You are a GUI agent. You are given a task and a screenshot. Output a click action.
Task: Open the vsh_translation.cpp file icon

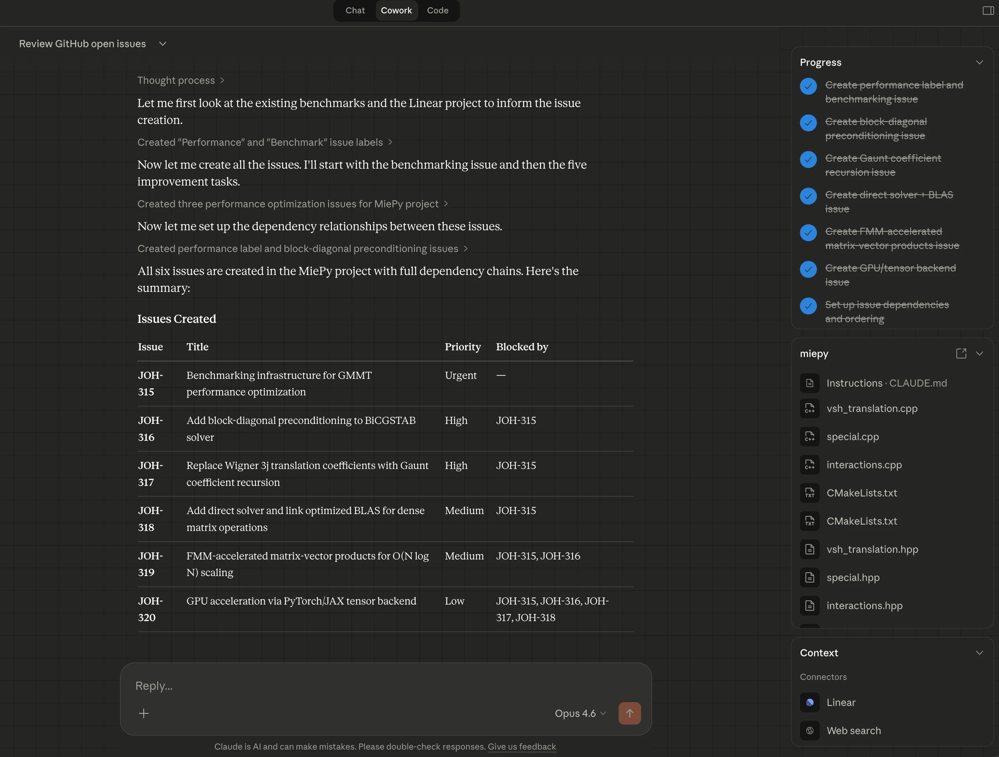[x=809, y=408]
